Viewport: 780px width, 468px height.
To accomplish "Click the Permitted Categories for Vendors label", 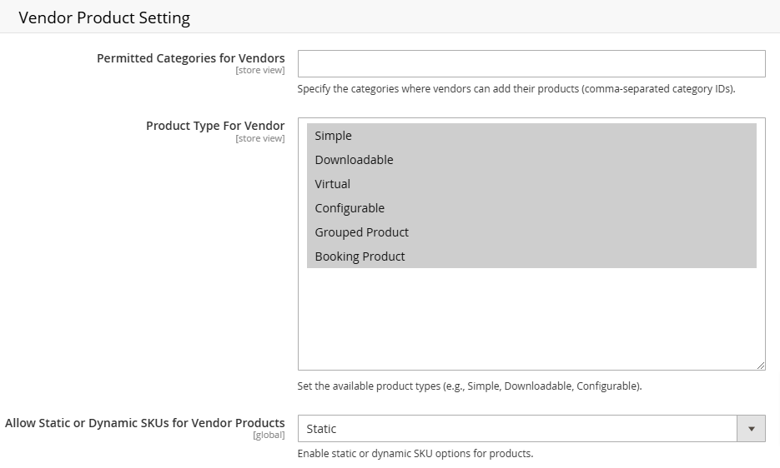I will (191, 58).
